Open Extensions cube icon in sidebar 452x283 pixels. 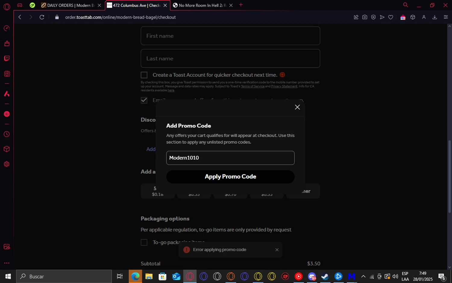click(x=7, y=149)
